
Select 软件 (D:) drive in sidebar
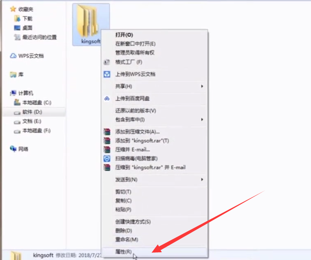(x=32, y=112)
